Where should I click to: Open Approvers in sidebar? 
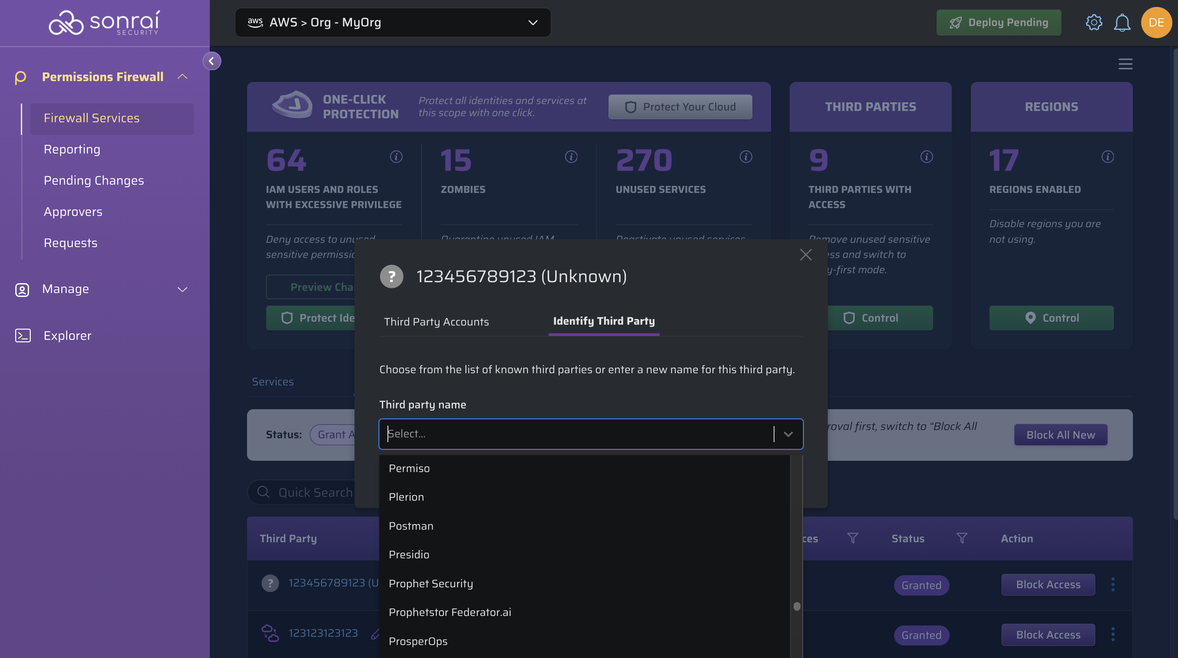click(73, 212)
